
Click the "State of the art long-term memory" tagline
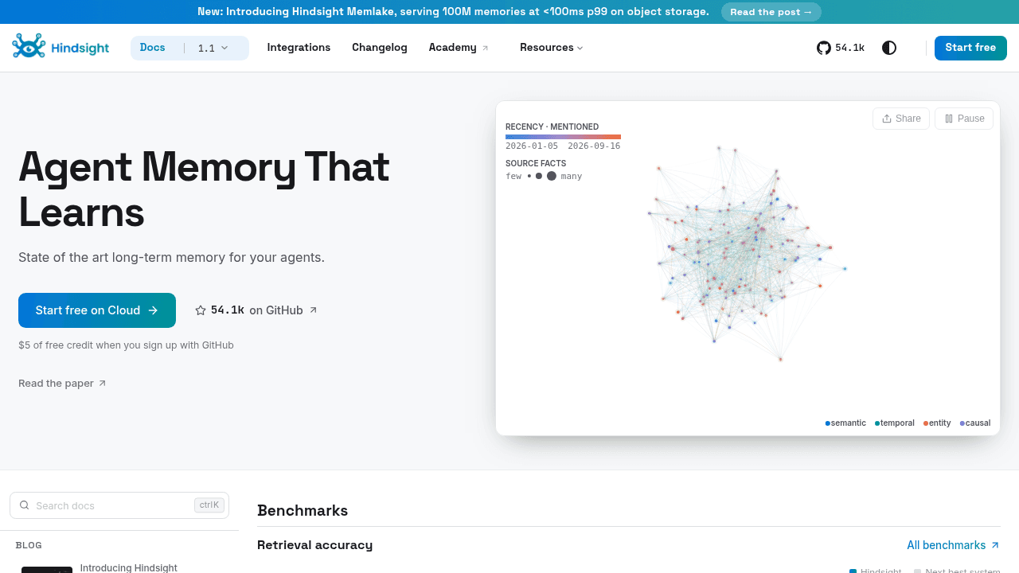pos(171,258)
